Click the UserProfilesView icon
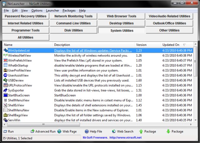This screenshot has width=200, height=143. [x=5, y=70]
